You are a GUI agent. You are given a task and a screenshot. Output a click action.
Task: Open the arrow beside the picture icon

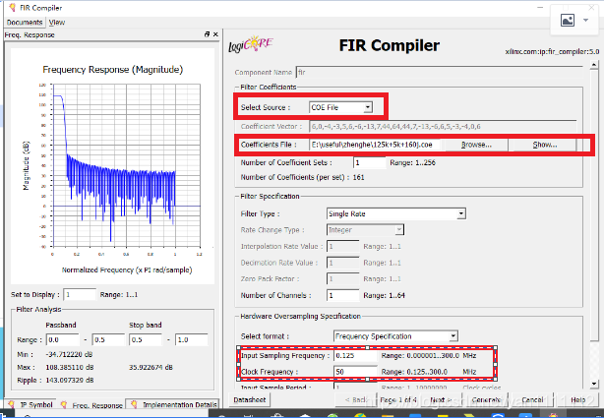[585, 20]
